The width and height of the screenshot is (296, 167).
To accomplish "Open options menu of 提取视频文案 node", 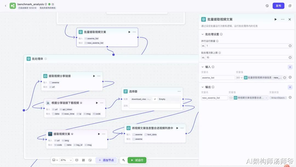I will pyautogui.click(x=104, y=134).
